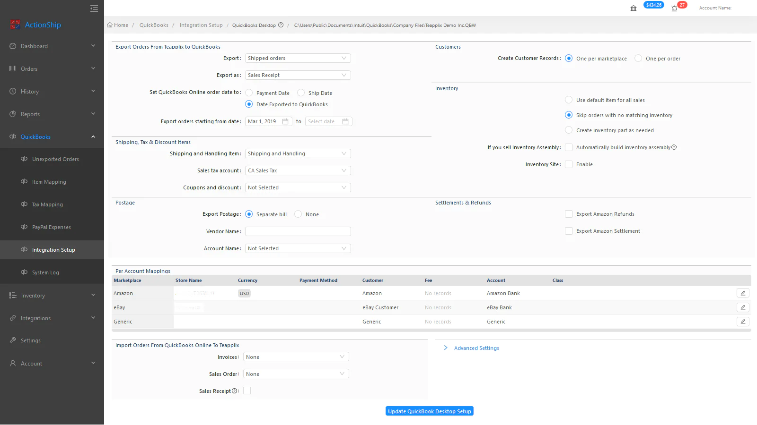
Task: Click the Reports pie chart icon
Action: 13,114
